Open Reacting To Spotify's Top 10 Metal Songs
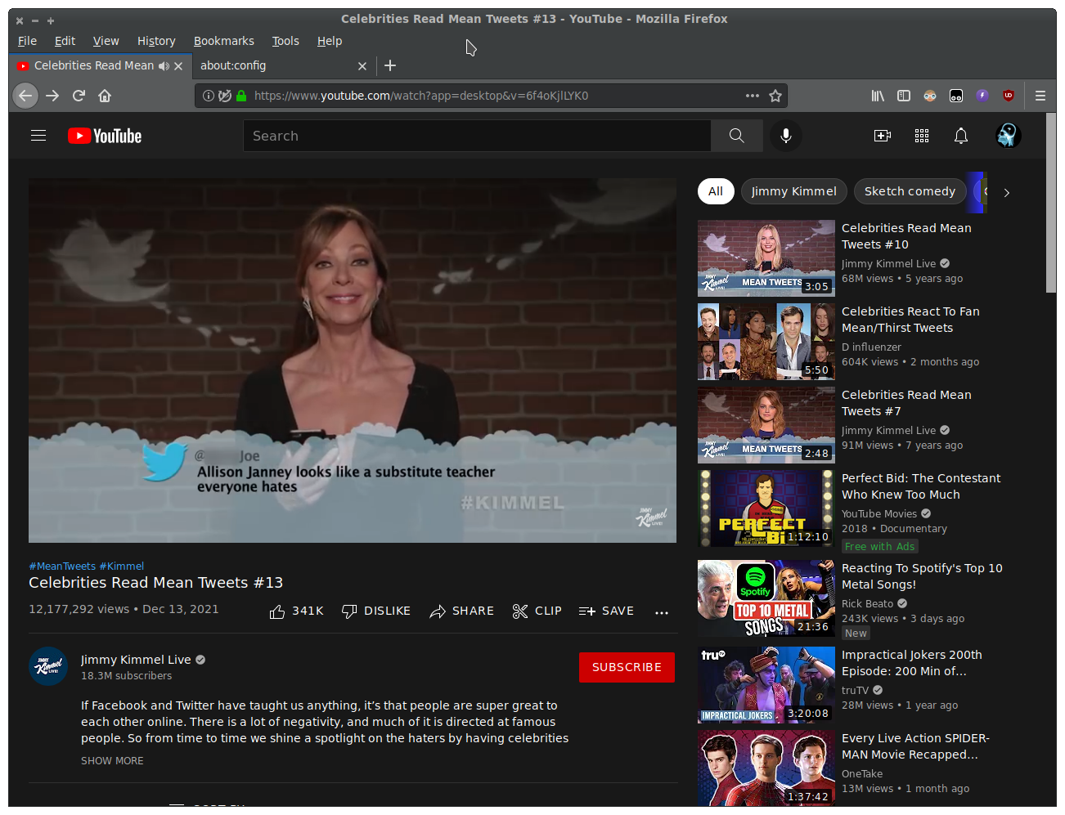Image resolution: width=1065 pixels, height=815 pixels. coord(922,576)
